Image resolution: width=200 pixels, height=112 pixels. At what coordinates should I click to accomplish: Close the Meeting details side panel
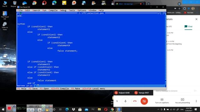197,19
